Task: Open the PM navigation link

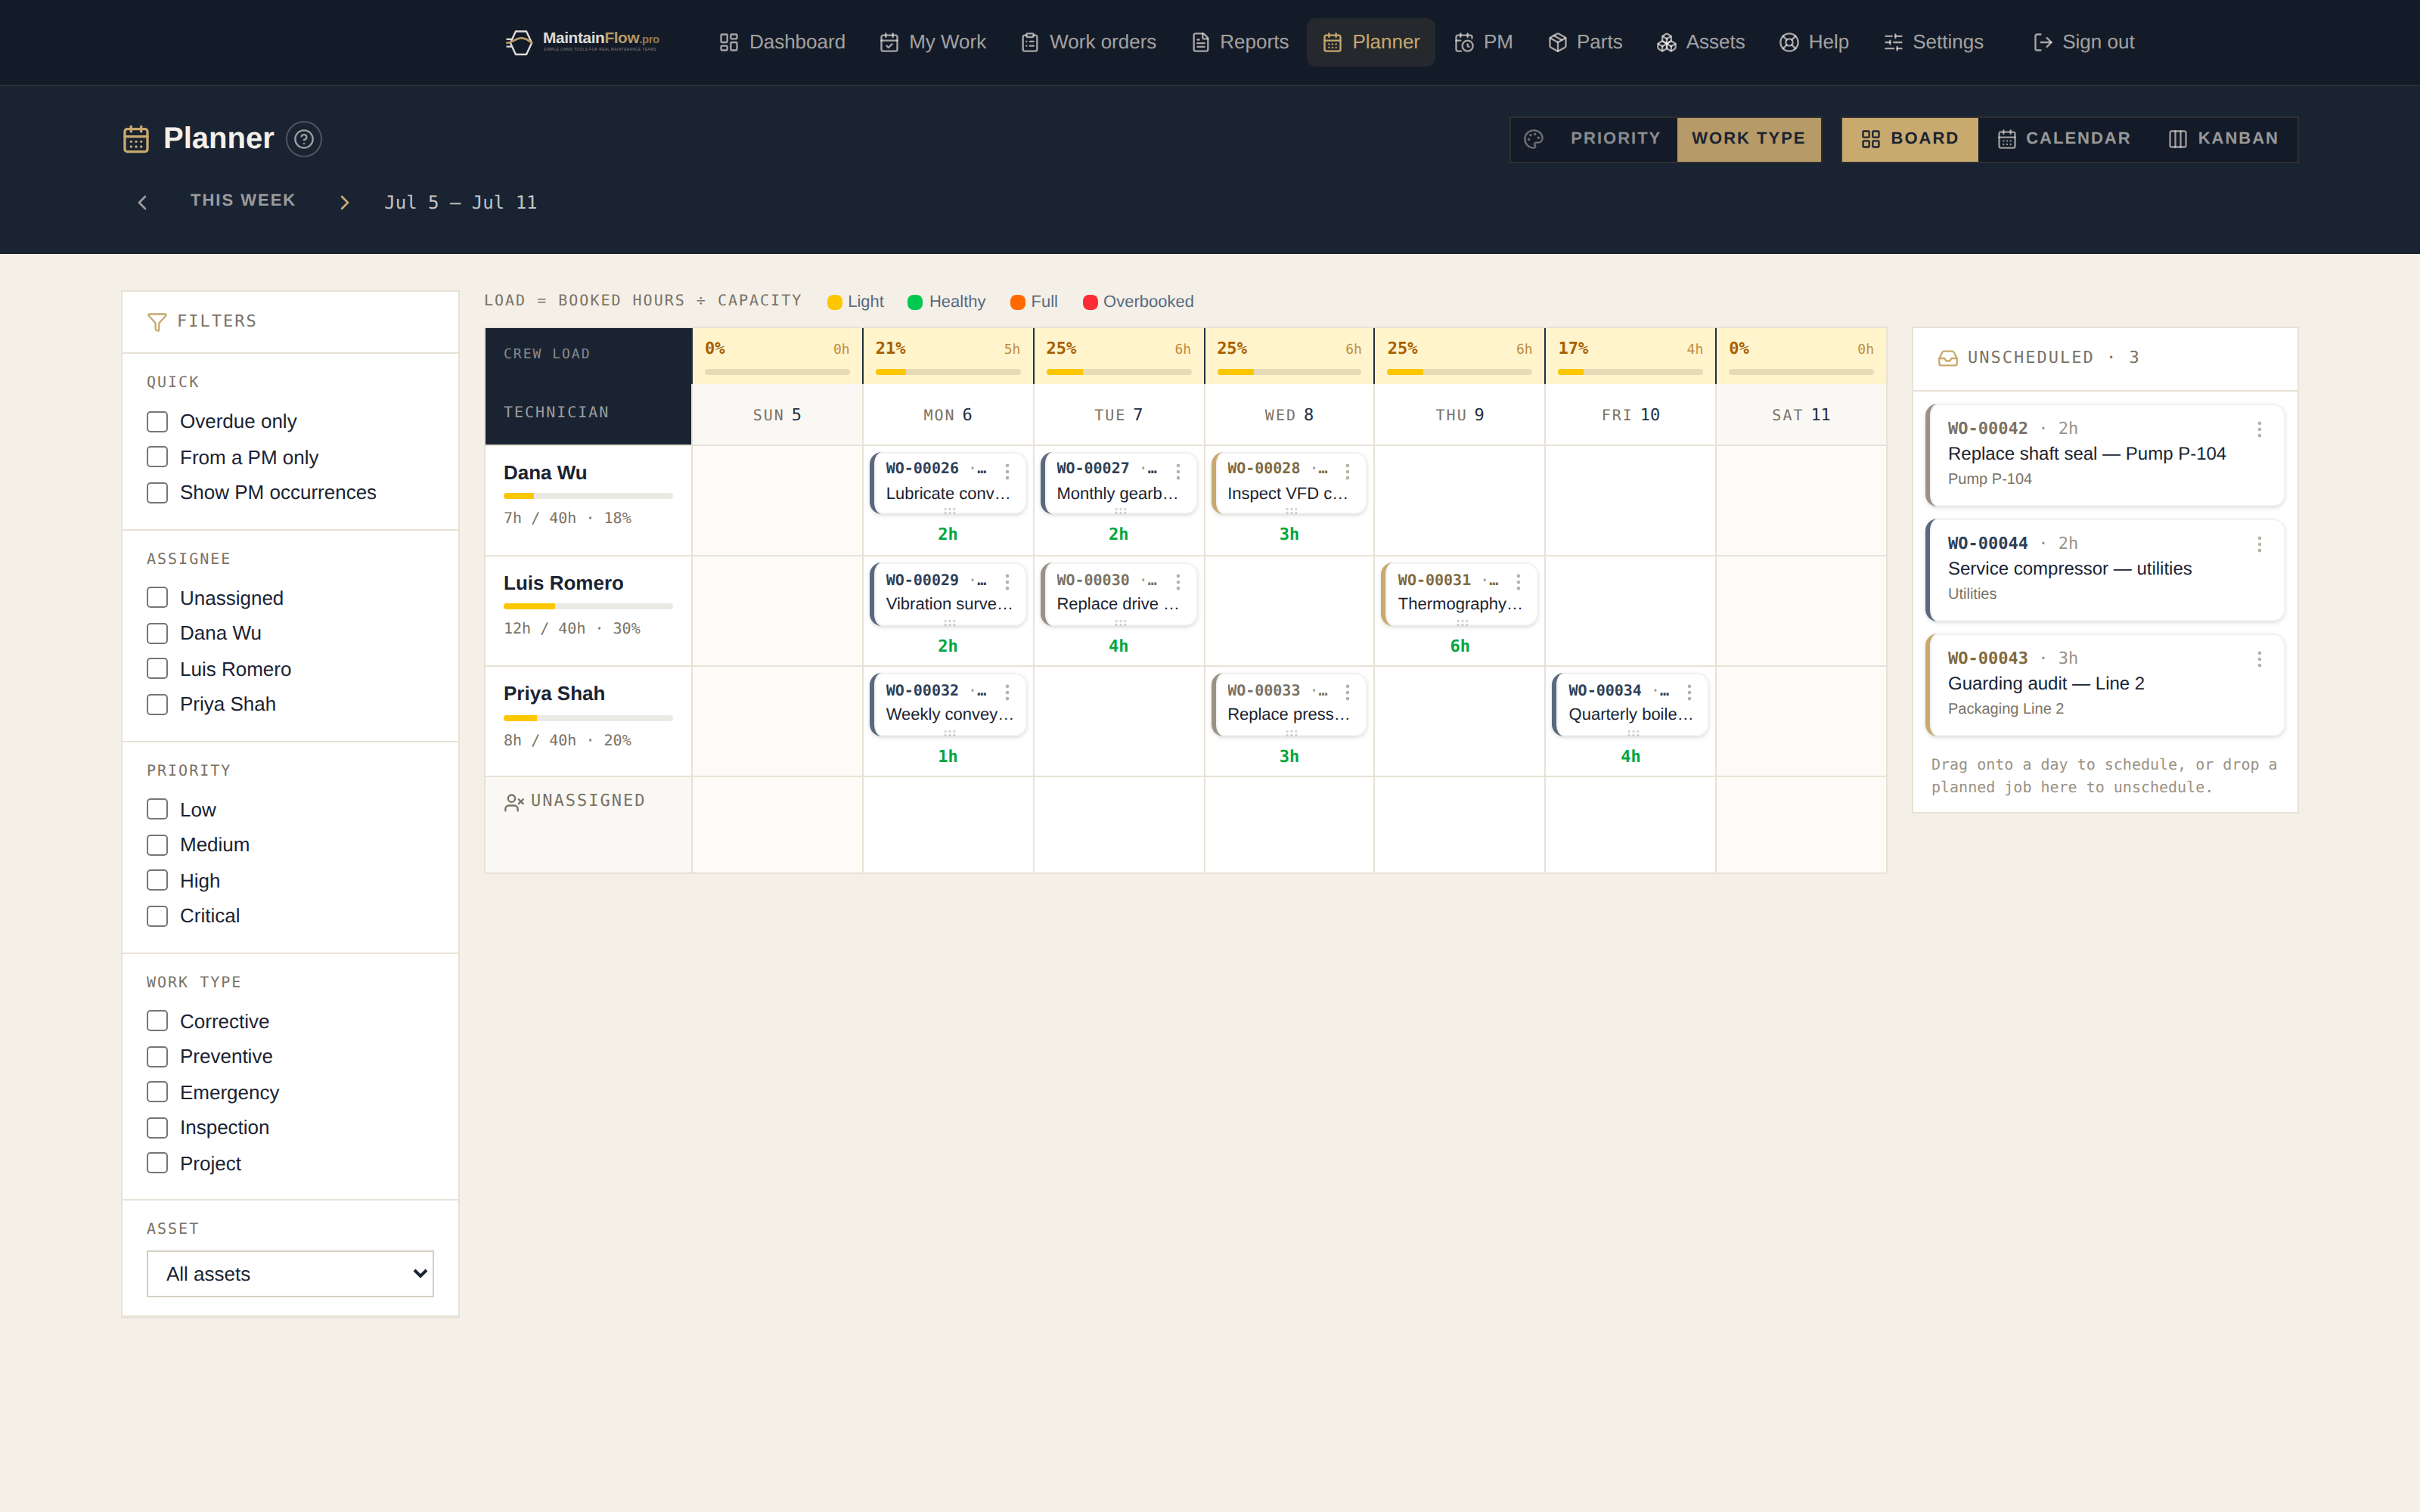Action: click(x=1484, y=42)
